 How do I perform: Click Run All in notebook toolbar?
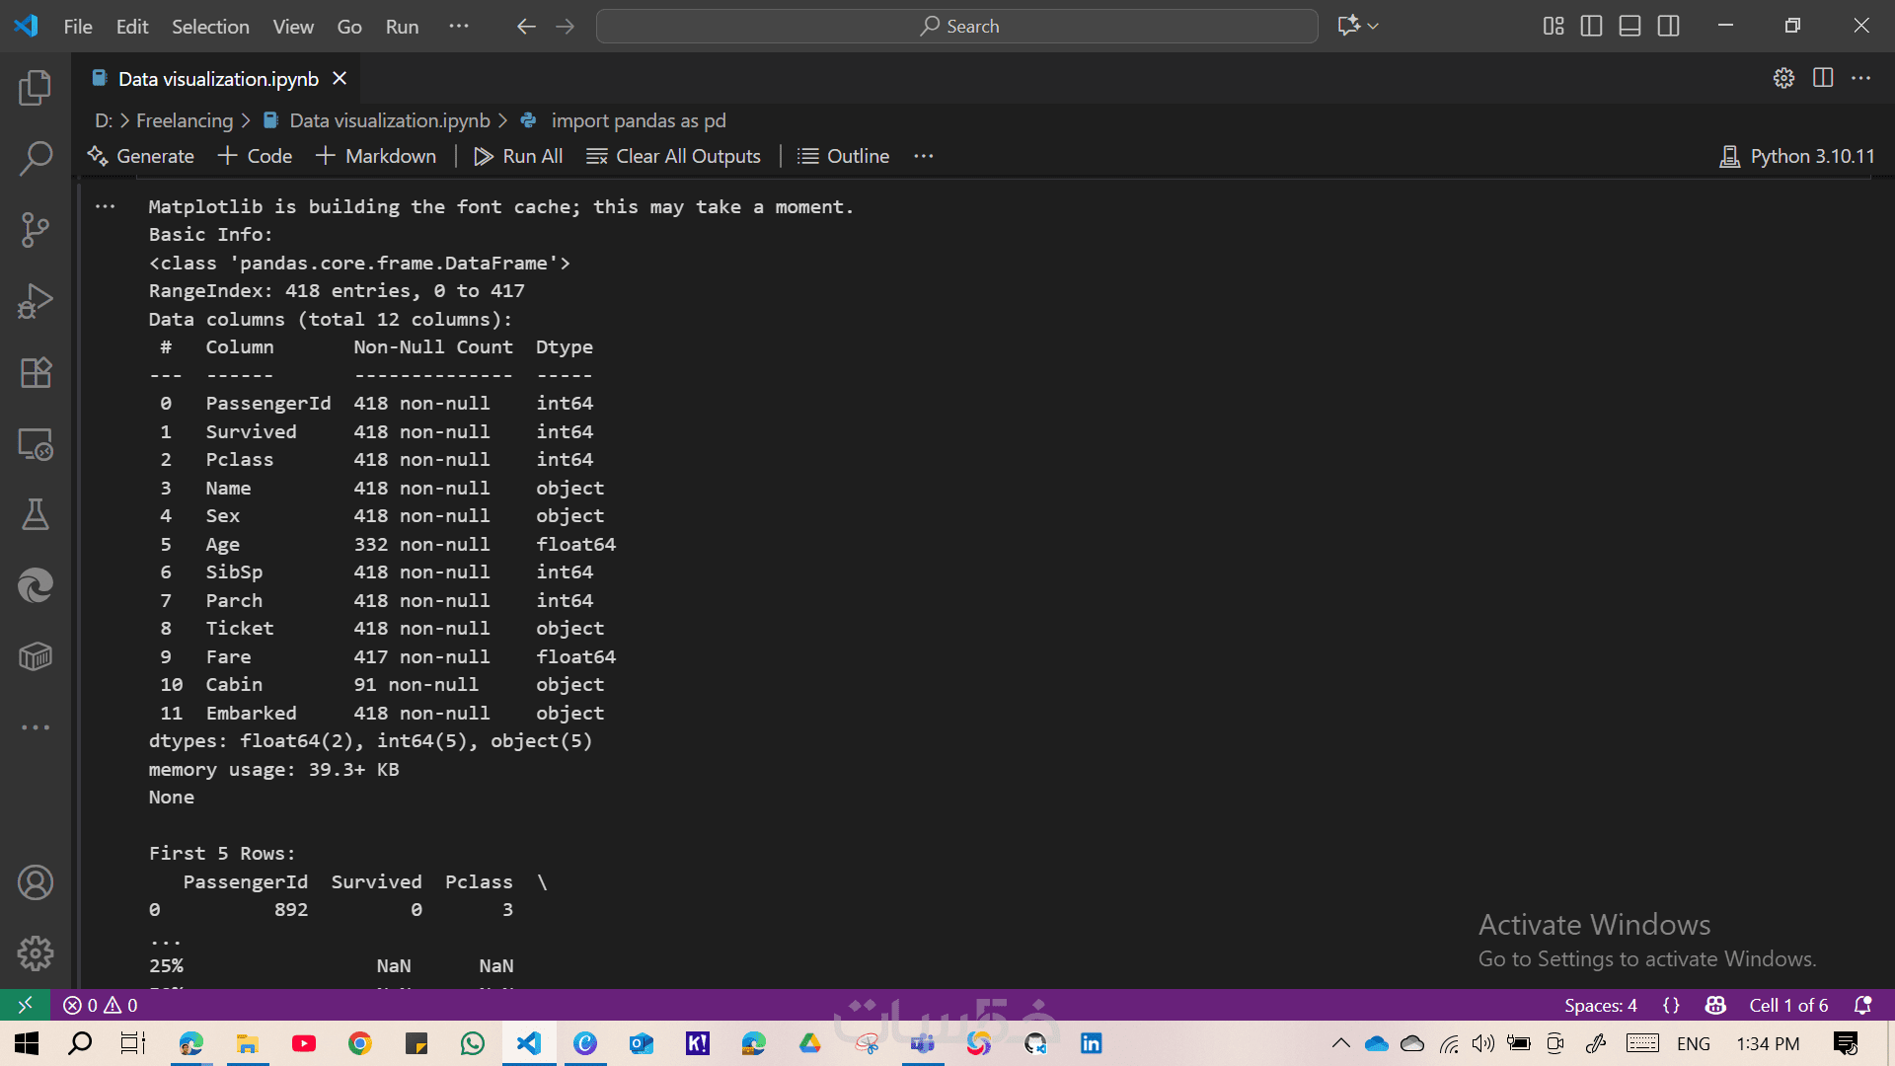point(518,156)
